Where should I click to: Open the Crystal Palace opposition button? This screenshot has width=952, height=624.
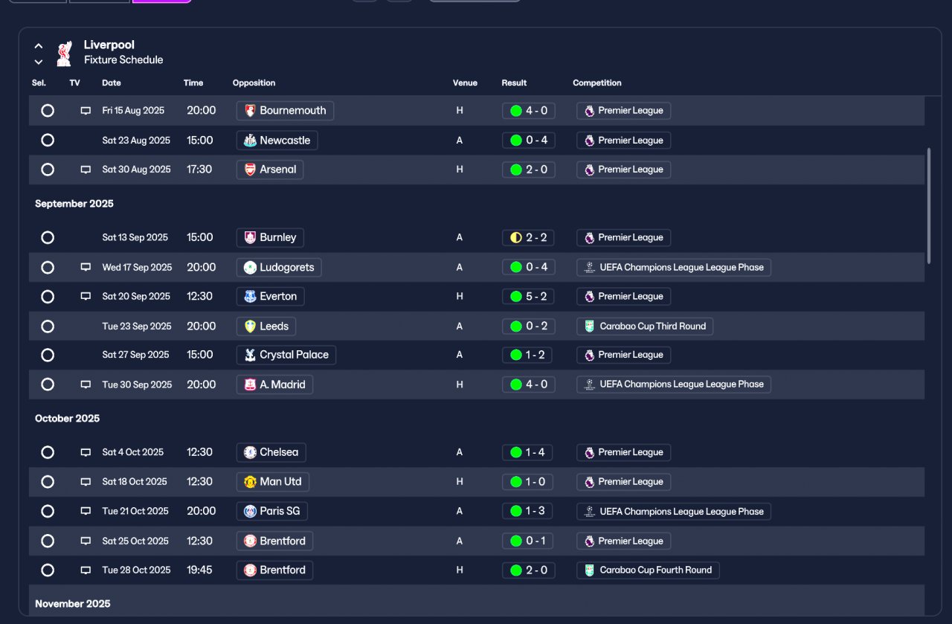click(286, 356)
